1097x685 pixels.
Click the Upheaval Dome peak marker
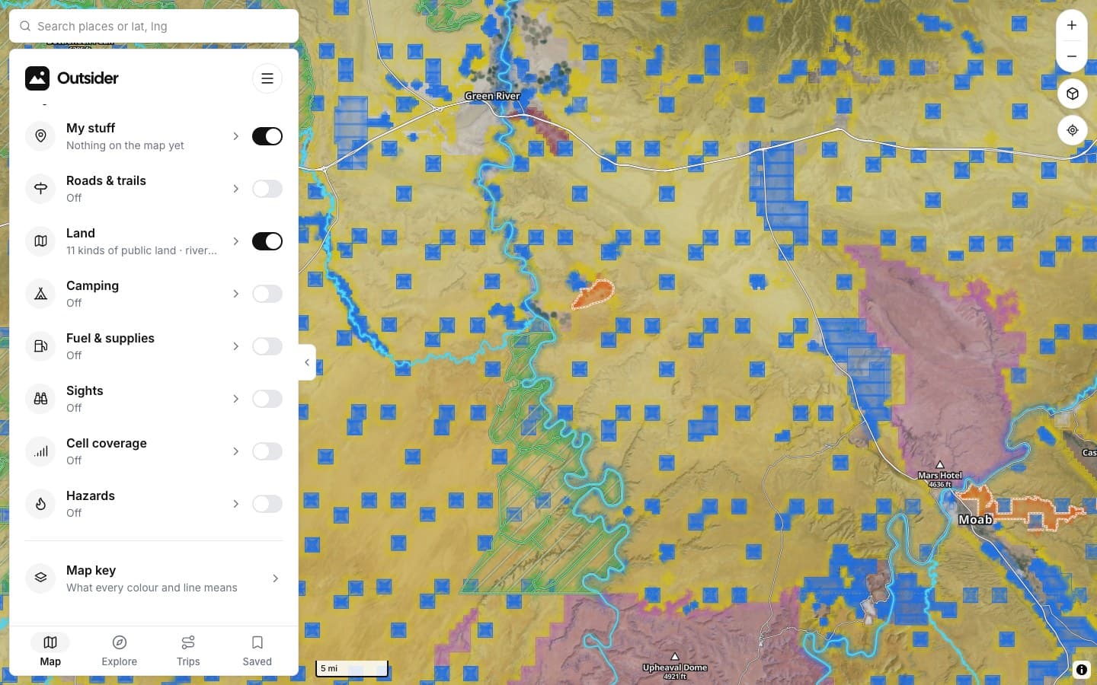(x=675, y=656)
